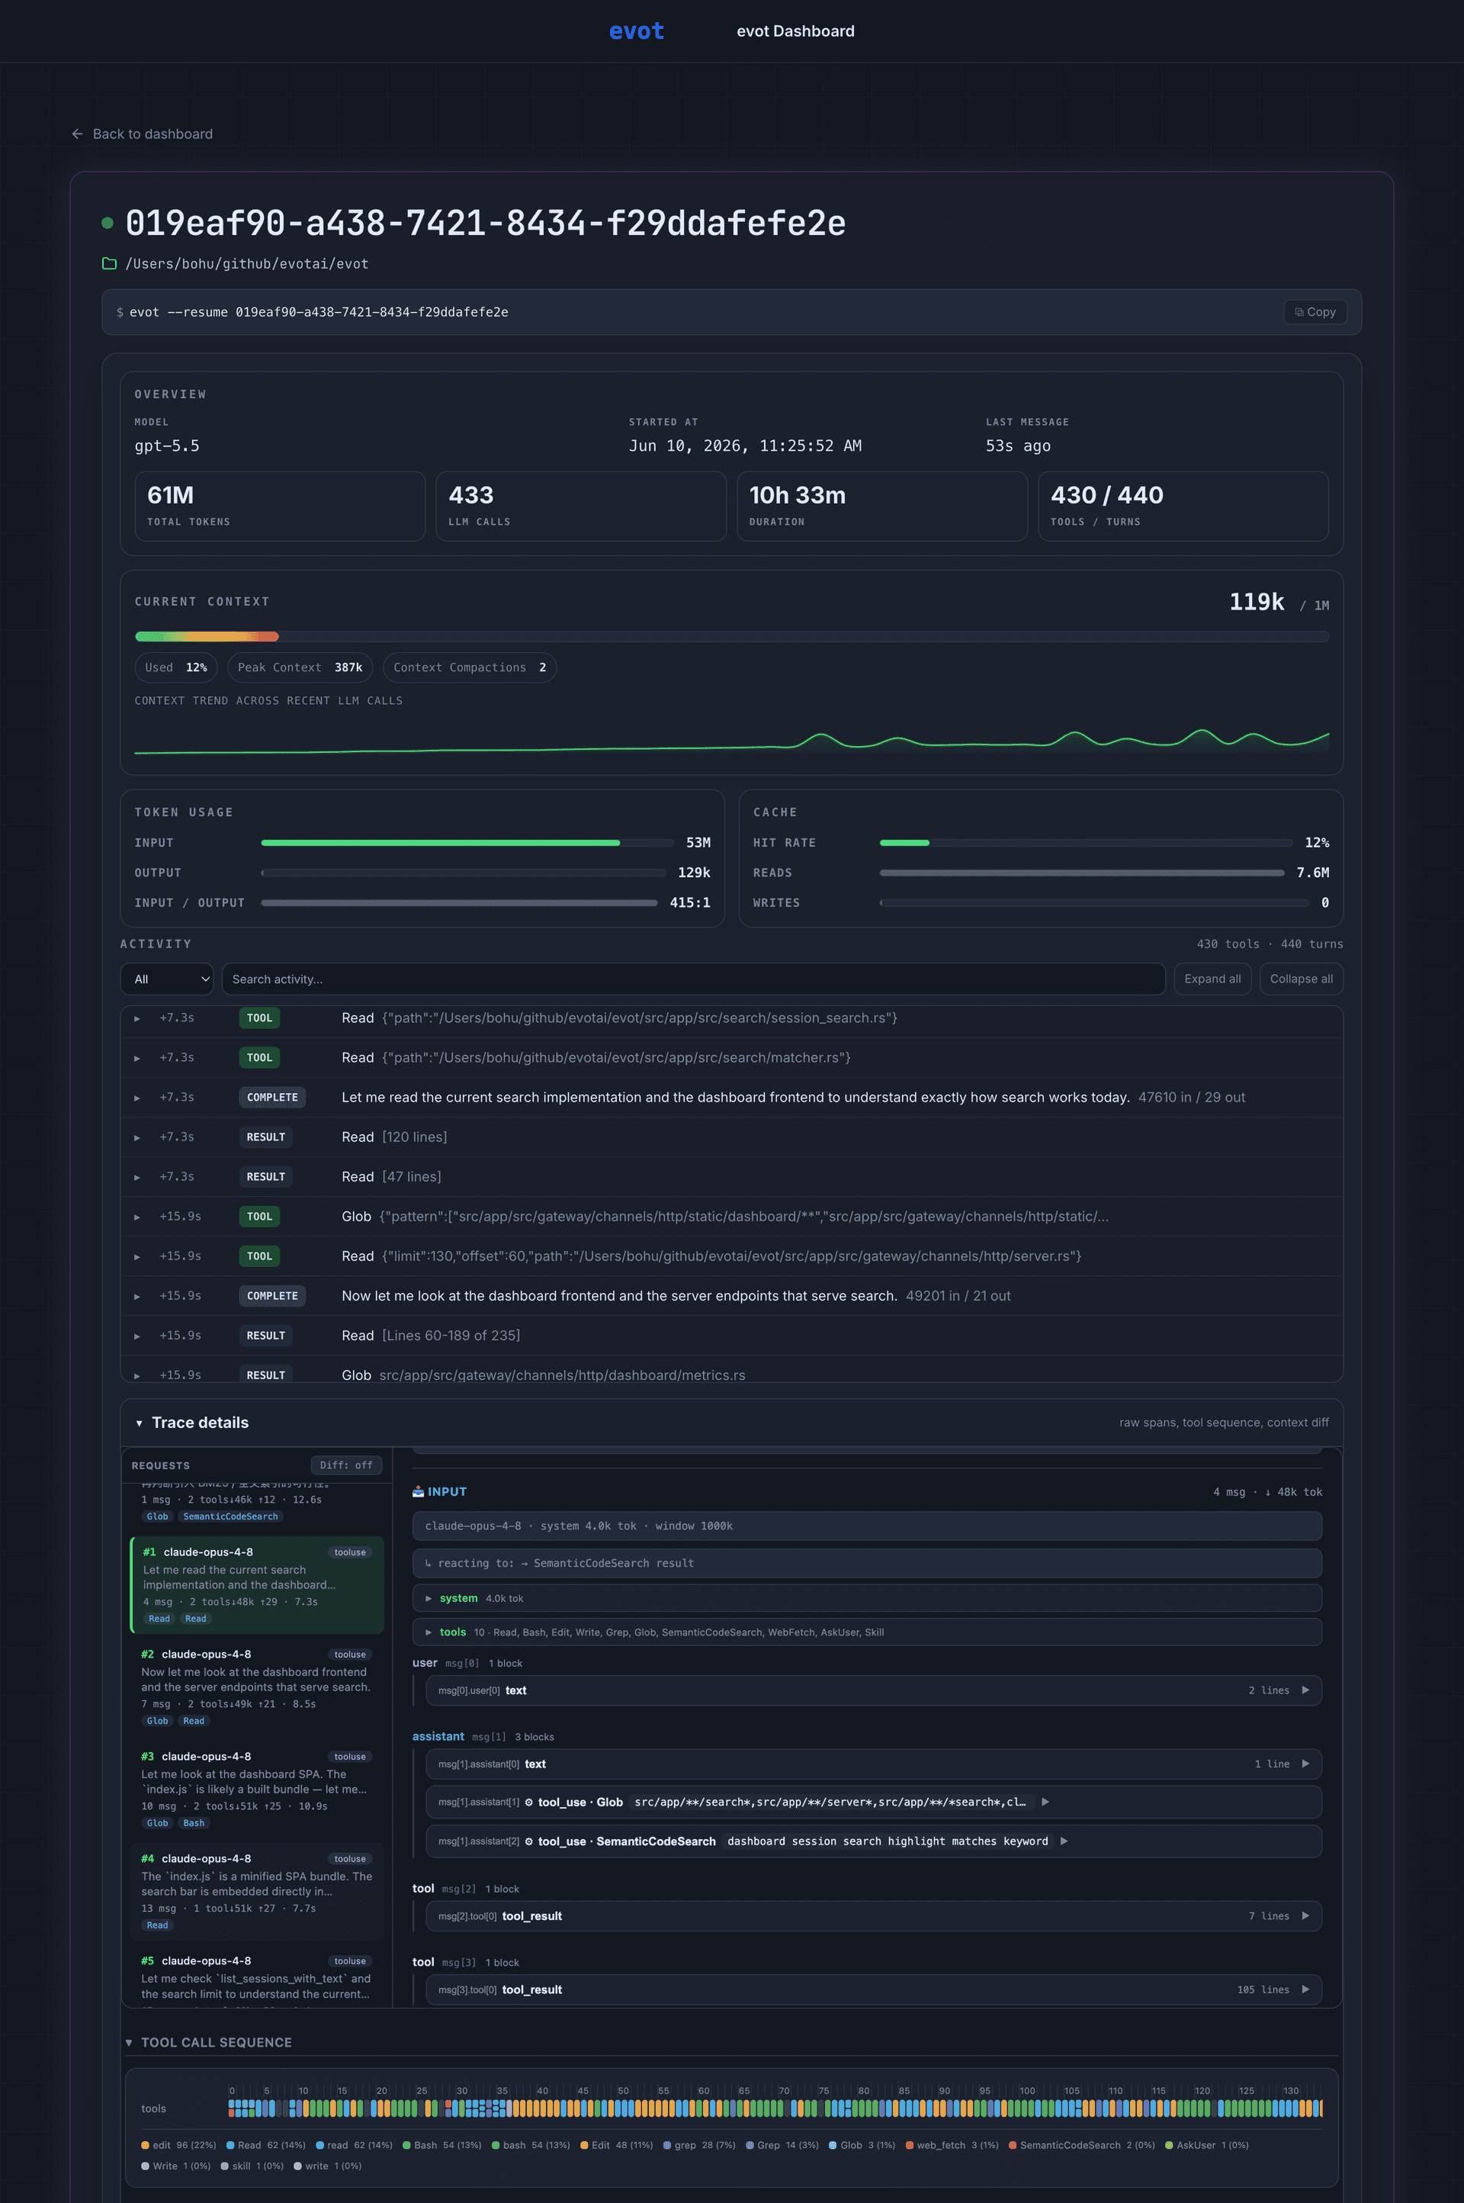This screenshot has height=2203, width=1464.
Task: Click the session ID heading 019eaf90-a438-7421-8434-f29ddafefe2e
Action: (486, 222)
